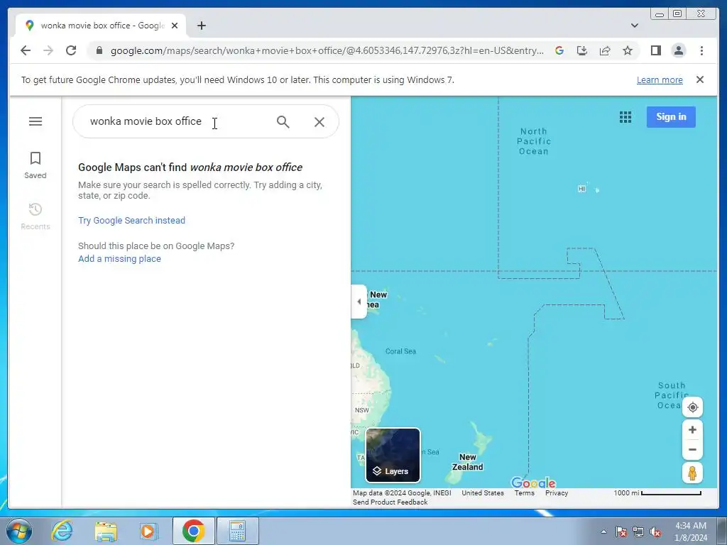The width and height of the screenshot is (727, 545).
Task: Open the Layers map thumbnail
Action: 393,455
